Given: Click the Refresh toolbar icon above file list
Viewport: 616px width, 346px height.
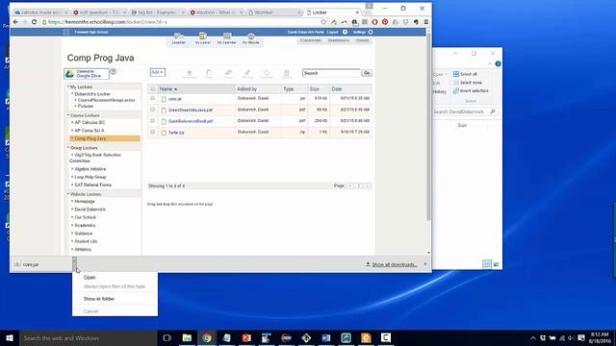Looking at the screenshot, I should (x=267, y=73).
